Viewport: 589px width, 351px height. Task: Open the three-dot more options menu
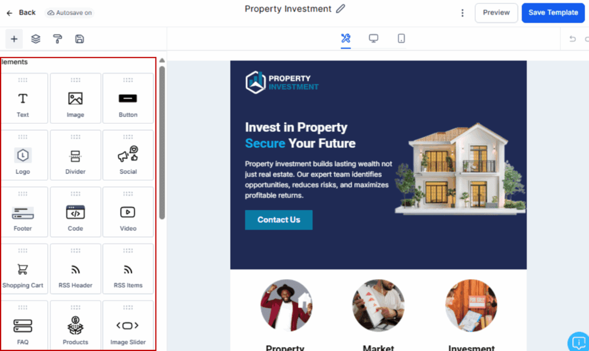pos(462,13)
